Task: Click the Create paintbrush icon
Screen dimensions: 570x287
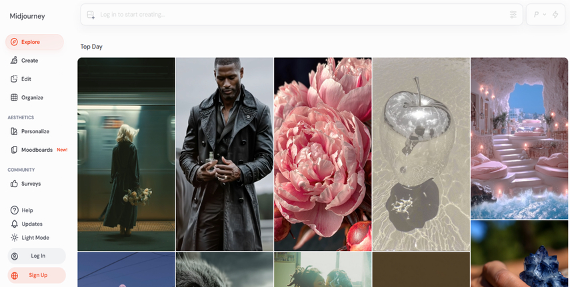Action: click(14, 61)
